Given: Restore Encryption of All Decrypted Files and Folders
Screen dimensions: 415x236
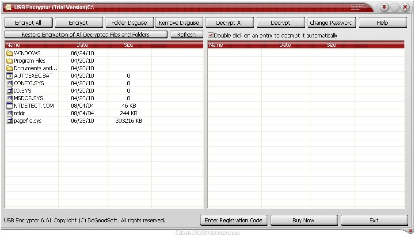Looking at the screenshot, I should pos(86,34).
